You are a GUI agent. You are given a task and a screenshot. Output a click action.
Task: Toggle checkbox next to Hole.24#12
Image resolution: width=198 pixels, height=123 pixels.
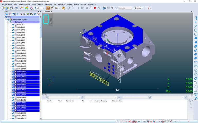(x=15, y=56)
